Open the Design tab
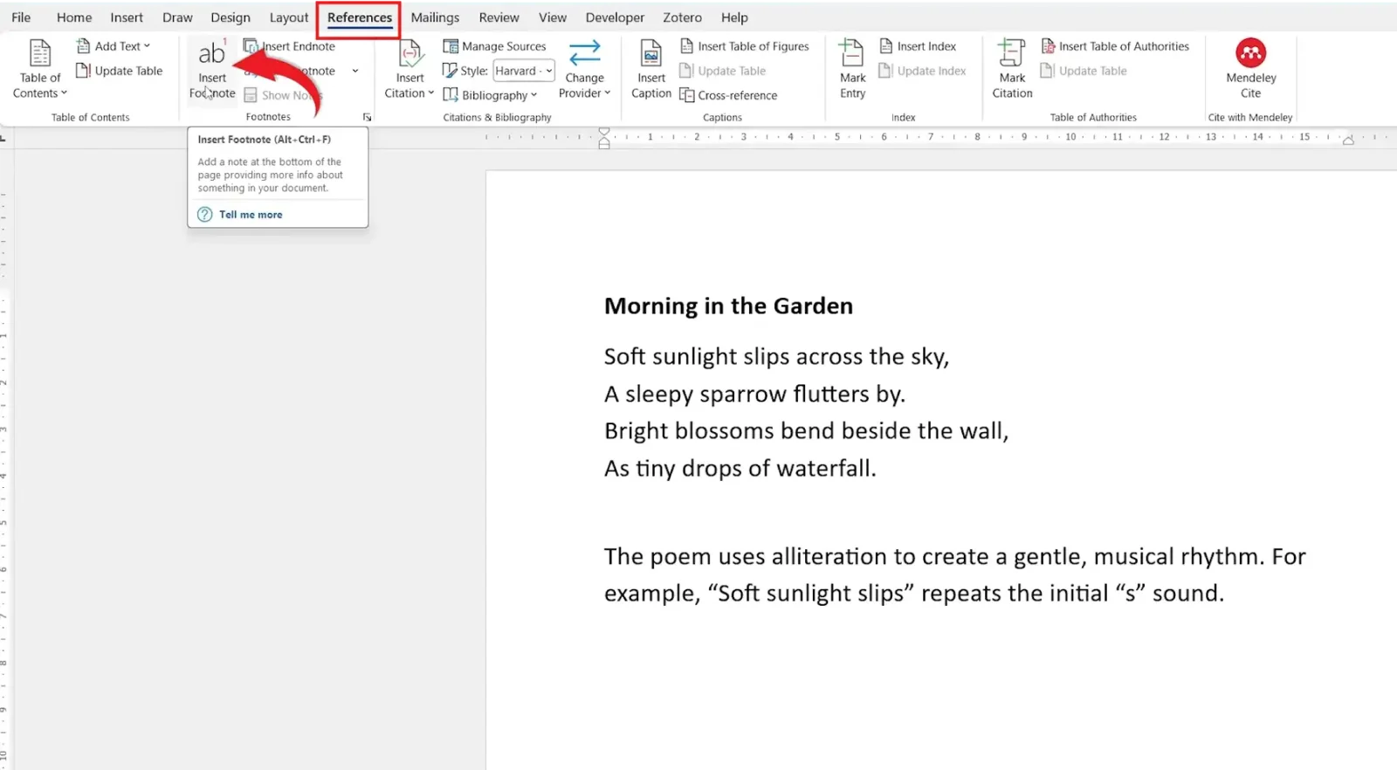1397x770 pixels. click(231, 17)
